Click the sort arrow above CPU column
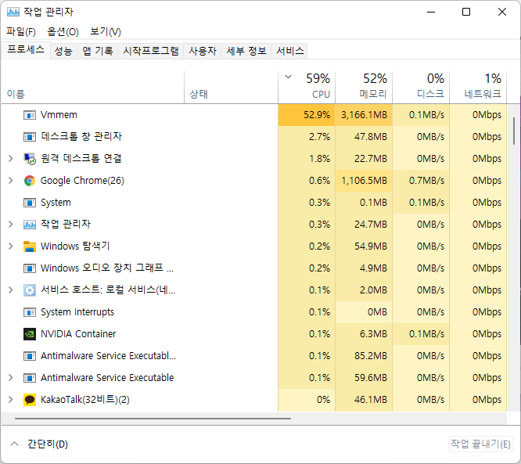Screen dimensions: 521x464 pos(289,77)
